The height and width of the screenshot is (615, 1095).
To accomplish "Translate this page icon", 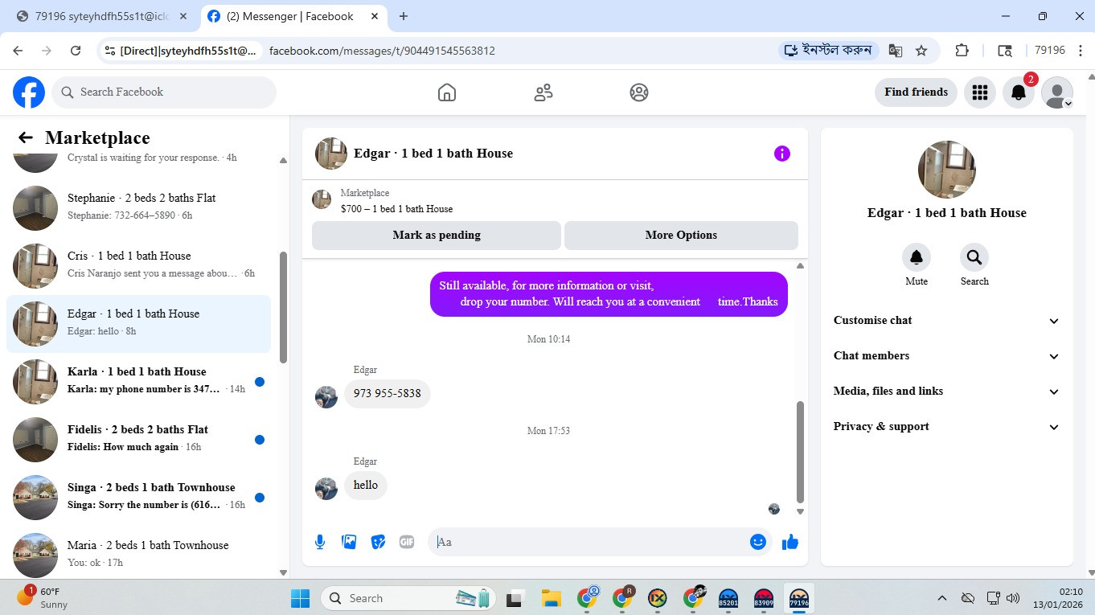I will pyautogui.click(x=895, y=51).
